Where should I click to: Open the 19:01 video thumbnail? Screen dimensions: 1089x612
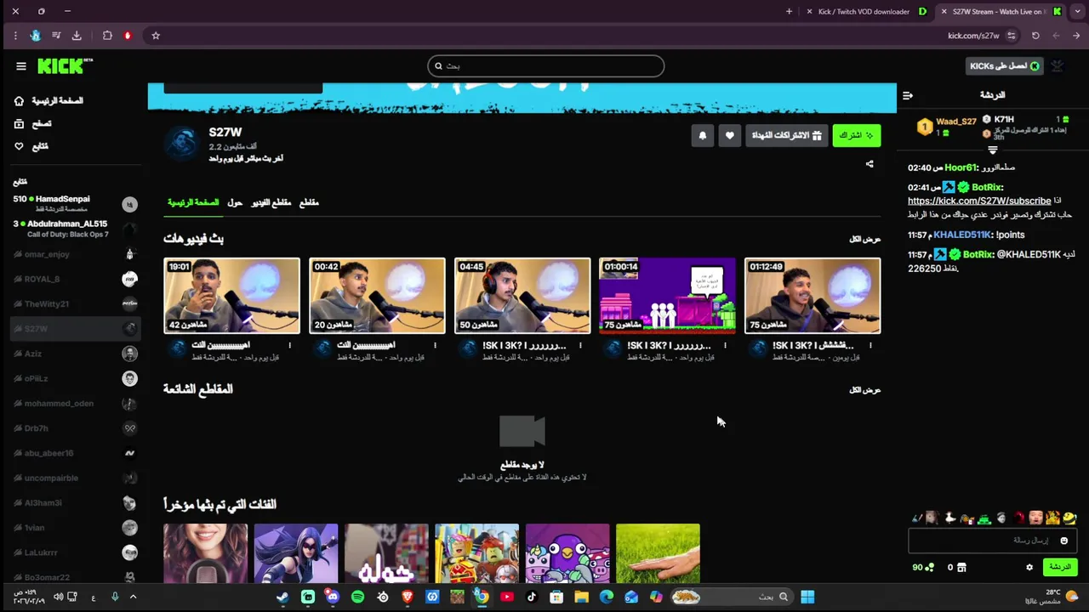tap(231, 295)
